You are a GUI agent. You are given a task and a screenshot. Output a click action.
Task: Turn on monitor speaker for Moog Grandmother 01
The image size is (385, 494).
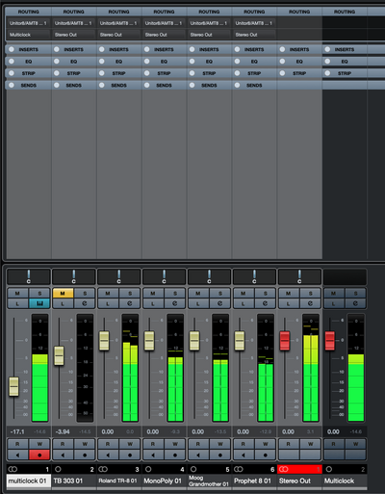pyautogui.click(x=198, y=455)
